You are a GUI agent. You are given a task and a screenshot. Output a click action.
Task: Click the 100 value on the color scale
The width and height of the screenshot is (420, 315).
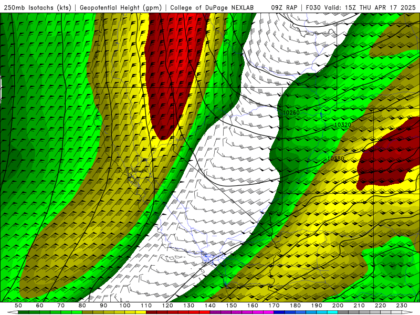125,306
